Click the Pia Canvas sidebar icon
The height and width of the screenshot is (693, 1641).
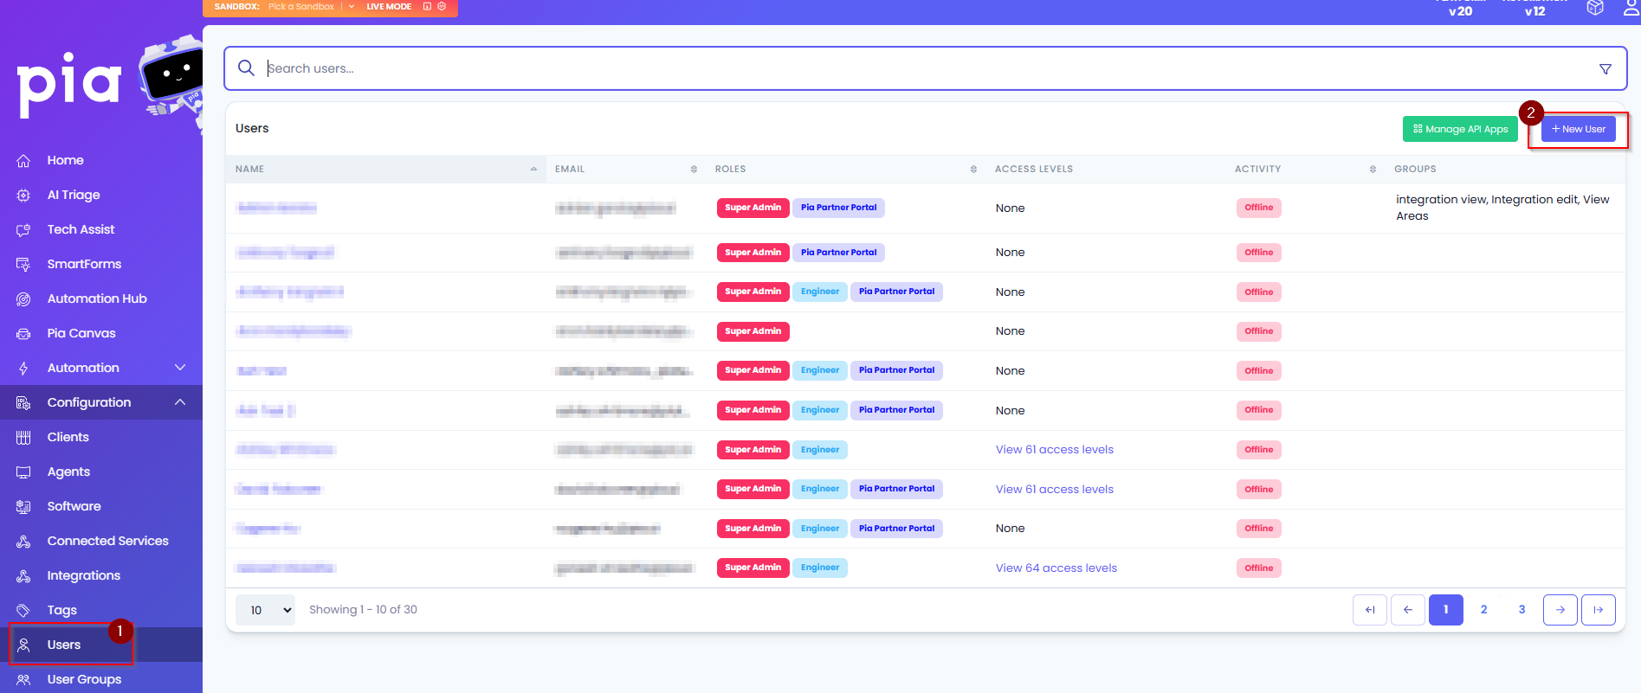(x=23, y=334)
